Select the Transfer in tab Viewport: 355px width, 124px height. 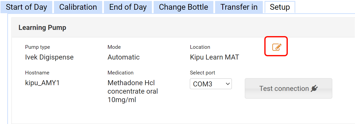point(239,7)
